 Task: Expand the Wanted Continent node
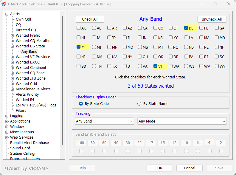tap(12, 68)
